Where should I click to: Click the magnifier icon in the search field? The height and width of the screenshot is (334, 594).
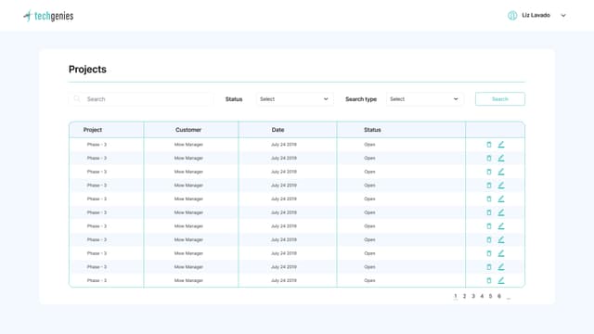point(77,99)
